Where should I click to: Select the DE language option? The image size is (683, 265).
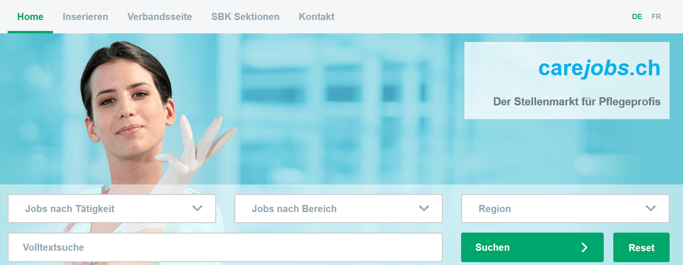tap(637, 16)
